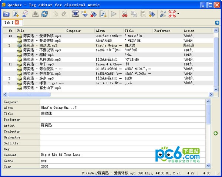Edit the Genre field 'pop'
The width and height of the screenshot is (222, 177).
[123, 161]
